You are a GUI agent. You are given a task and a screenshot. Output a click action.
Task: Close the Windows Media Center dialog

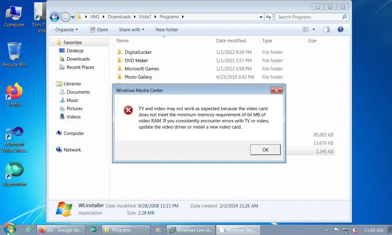277,90
